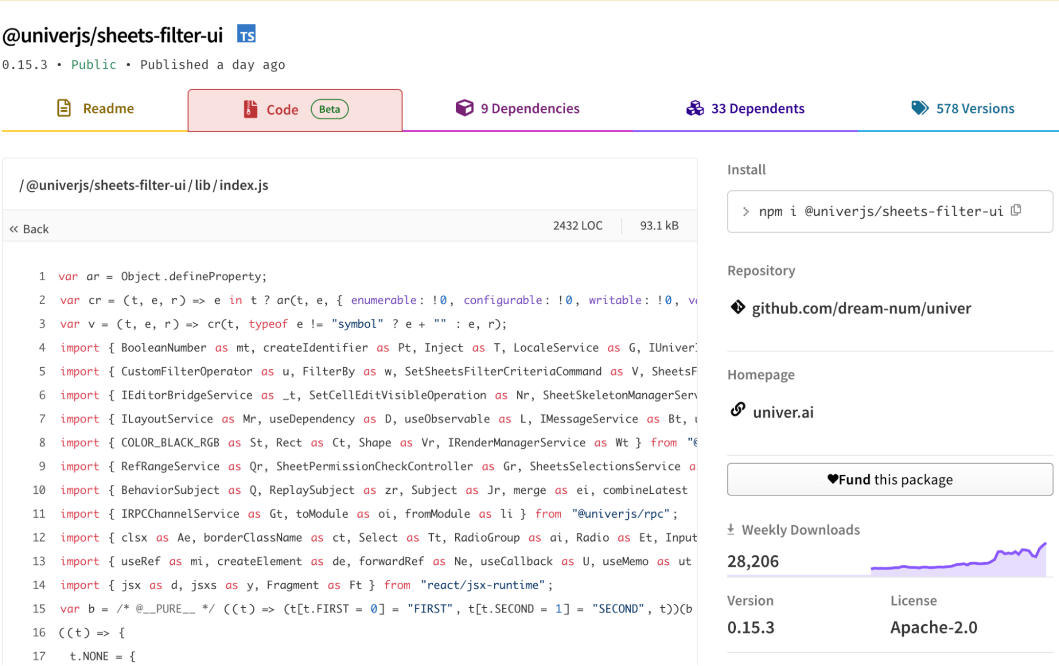Click the dependents network icon

(695, 108)
